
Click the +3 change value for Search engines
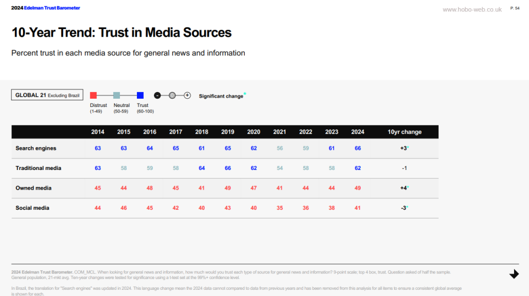click(404, 148)
